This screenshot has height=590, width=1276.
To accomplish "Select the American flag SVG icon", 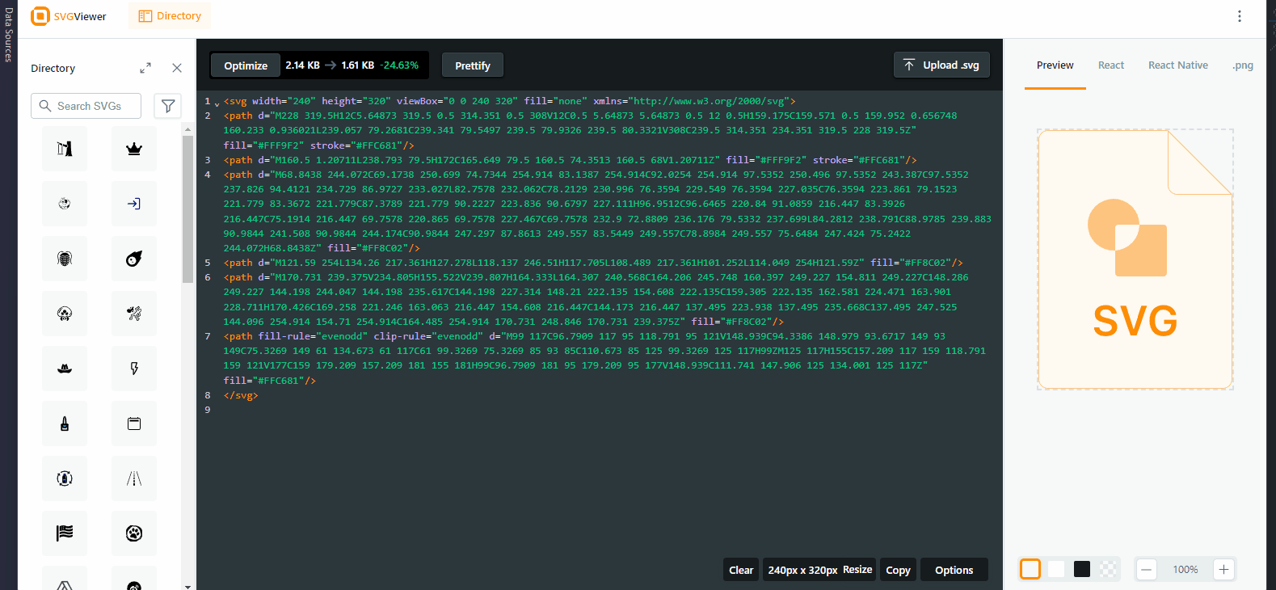I will pyautogui.click(x=65, y=533).
